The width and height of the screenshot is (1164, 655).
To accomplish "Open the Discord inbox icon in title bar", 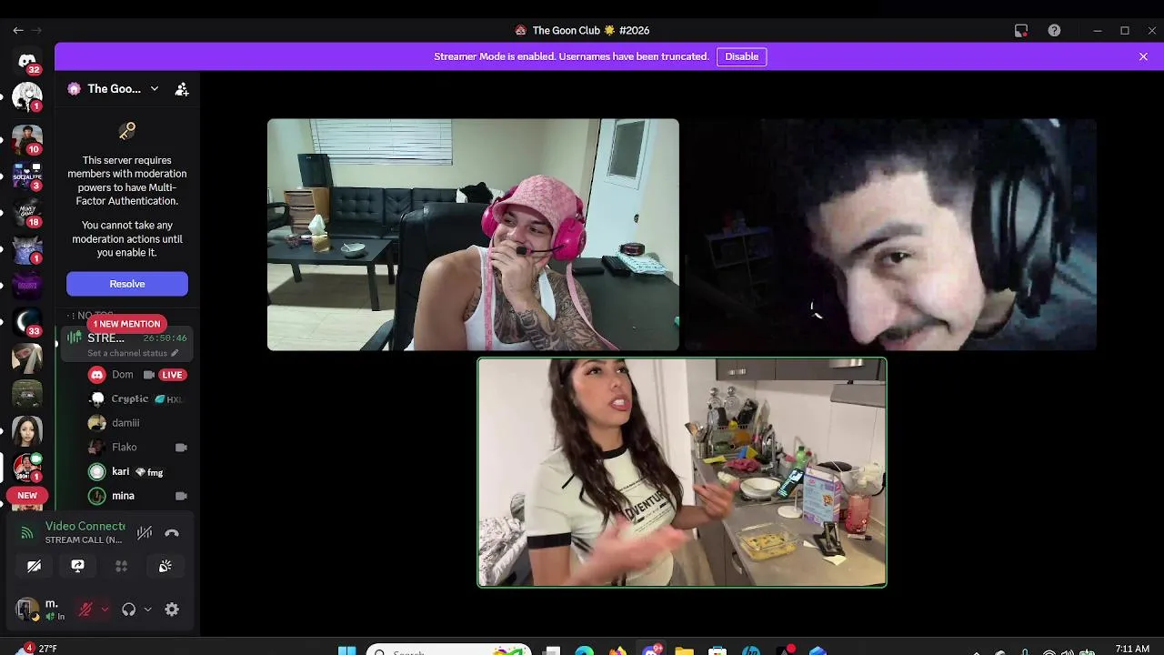I will [1021, 30].
